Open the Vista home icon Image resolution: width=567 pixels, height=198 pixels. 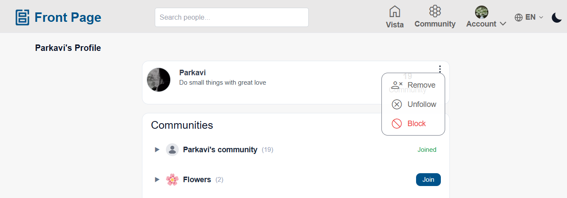click(x=395, y=12)
